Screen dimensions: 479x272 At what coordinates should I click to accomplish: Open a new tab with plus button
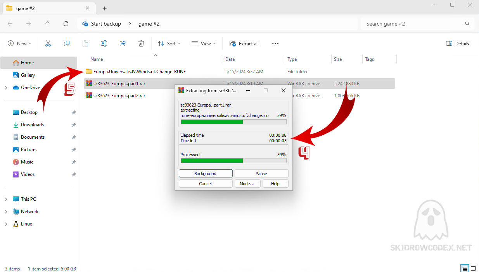point(104,8)
